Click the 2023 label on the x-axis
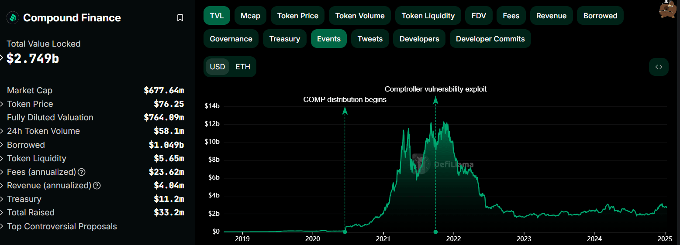This screenshot has height=245, width=680. click(524, 239)
